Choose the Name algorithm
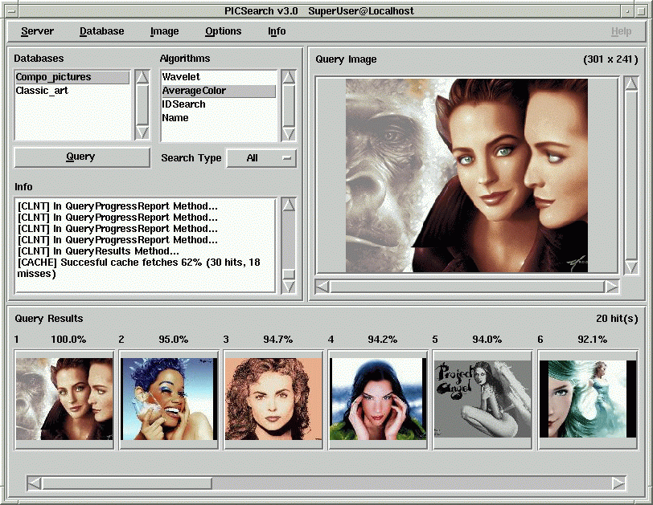Screen dimensions: 653x505 (219, 118)
